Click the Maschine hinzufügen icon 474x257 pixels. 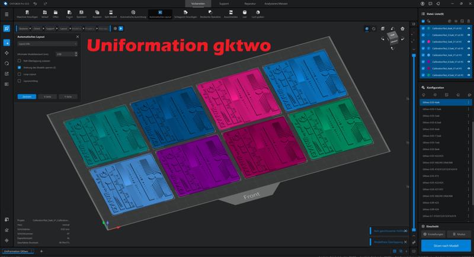(x=26, y=14)
